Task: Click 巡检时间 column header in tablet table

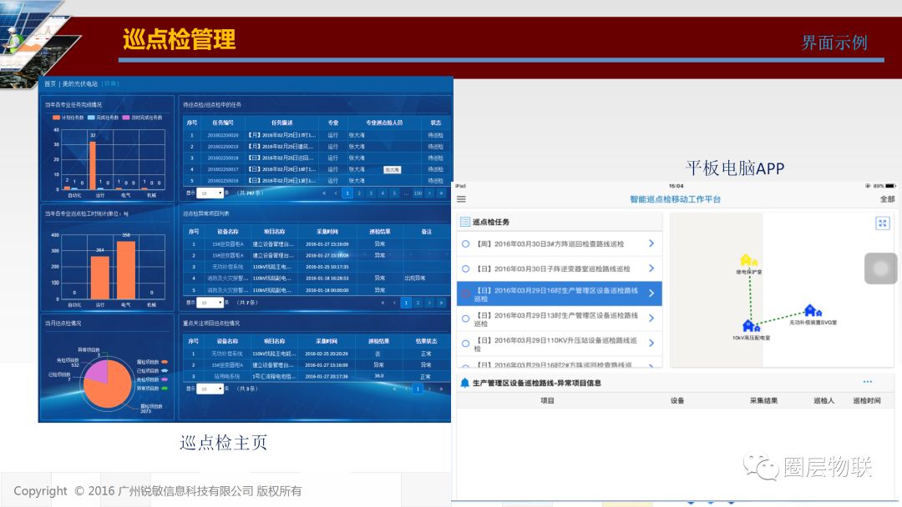Action: [x=866, y=400]
